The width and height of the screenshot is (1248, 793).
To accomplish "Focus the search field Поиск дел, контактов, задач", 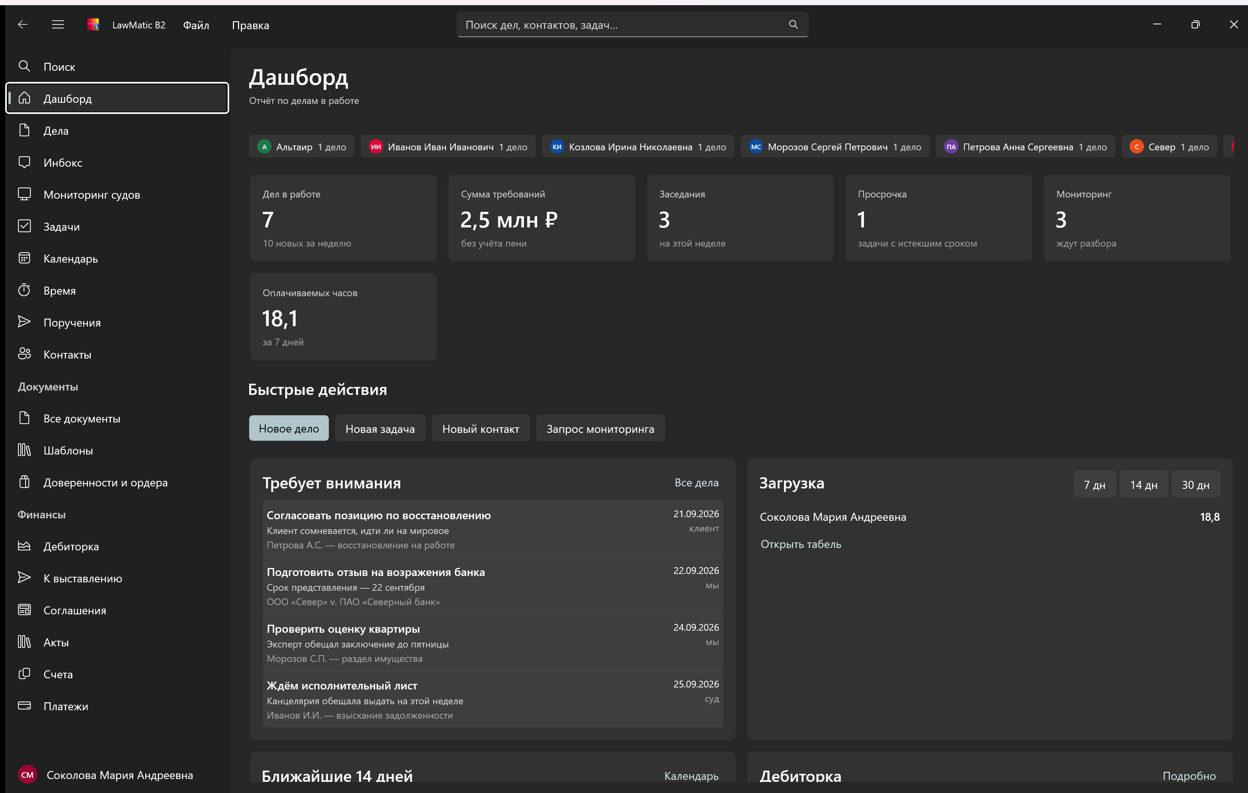I will [632, 25].
